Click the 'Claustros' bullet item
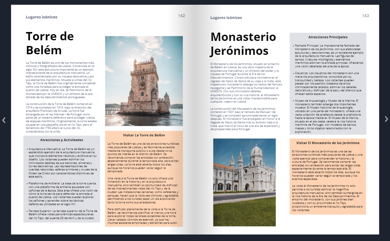 (328, 83)
